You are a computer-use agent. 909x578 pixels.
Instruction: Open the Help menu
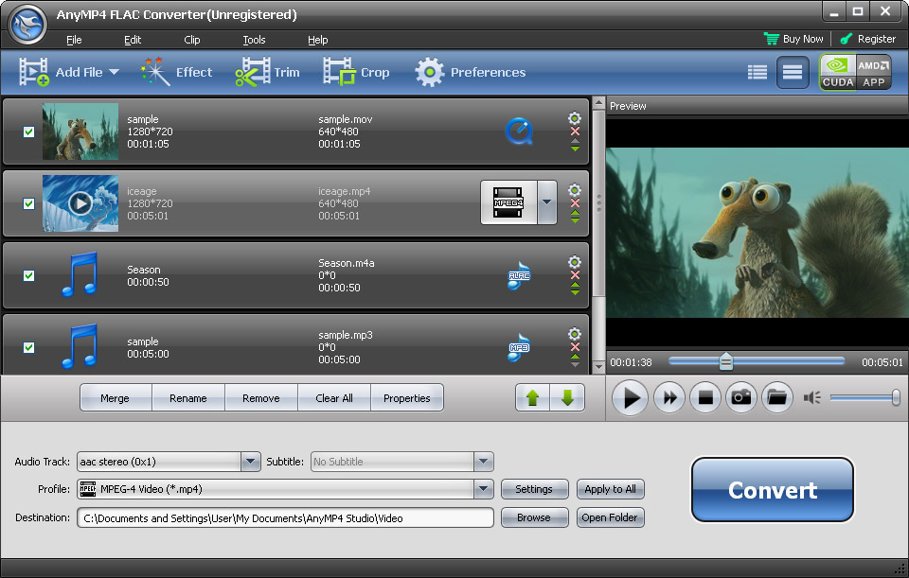(x=318, y=40)
